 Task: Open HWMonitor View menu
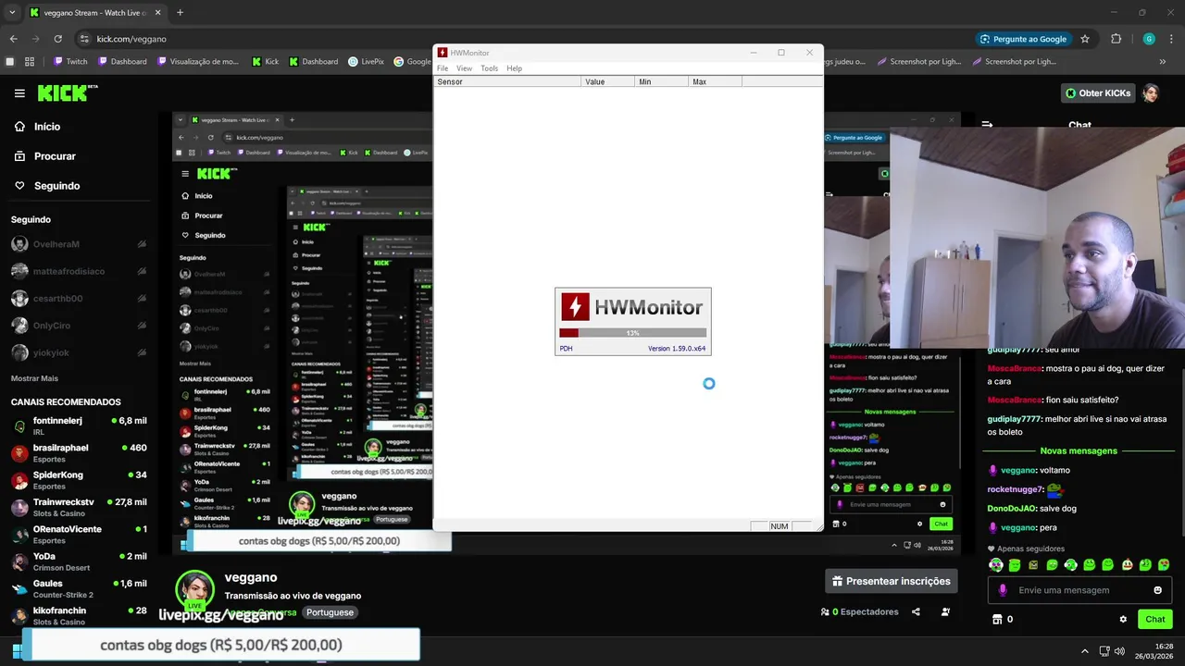click(x=464, y=68)
